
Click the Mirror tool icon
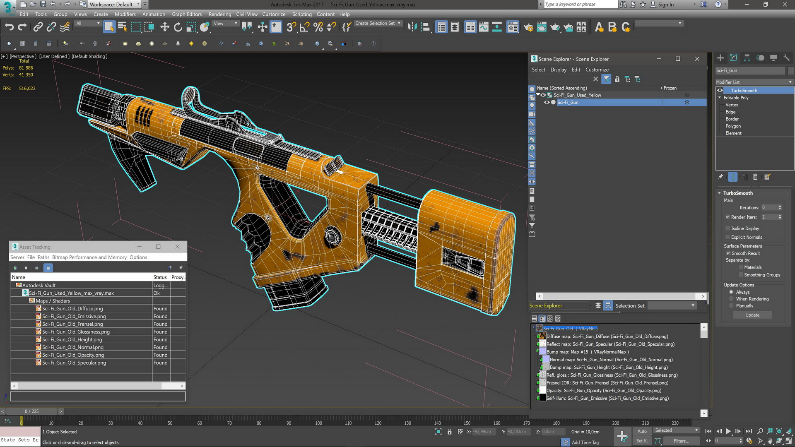point(412,27)
